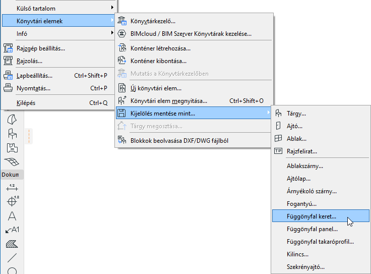The image size is (371, 274).
Task: Select Függönyfal panel
Action: 321,229
